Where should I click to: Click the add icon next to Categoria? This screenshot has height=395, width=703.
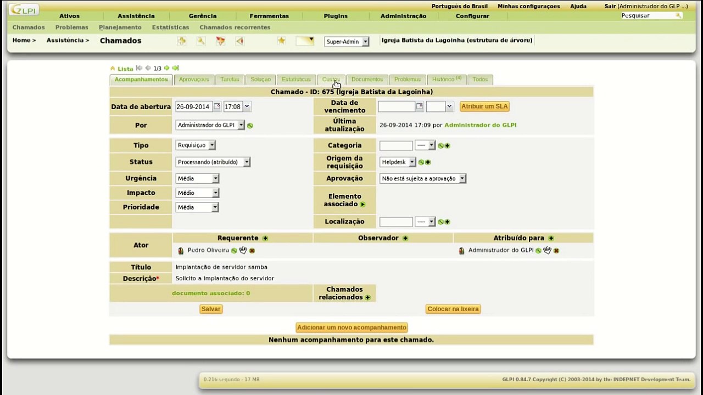click(447, 145)
